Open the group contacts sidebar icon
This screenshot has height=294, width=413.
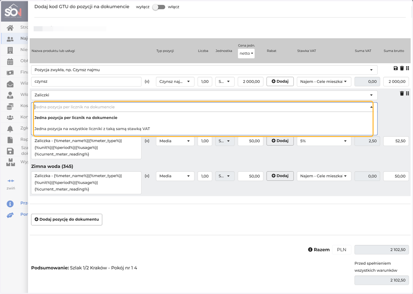10,117
